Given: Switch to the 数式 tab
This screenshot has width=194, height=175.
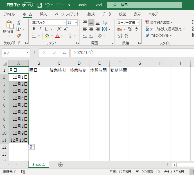Looking at the screenshot, I should pos(91,14).
